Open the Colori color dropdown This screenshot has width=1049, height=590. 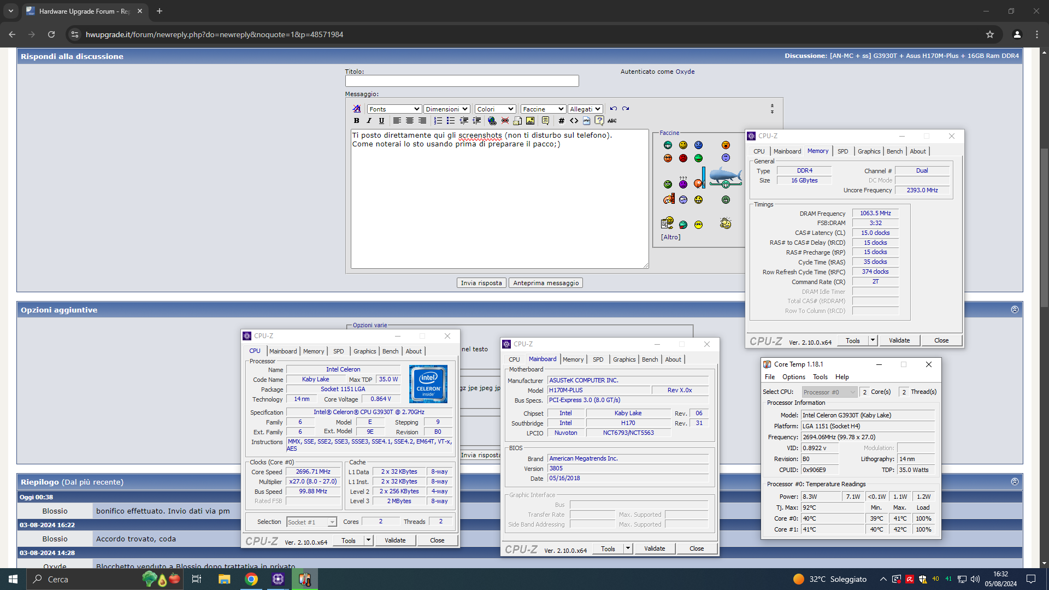tap(495, 109)
